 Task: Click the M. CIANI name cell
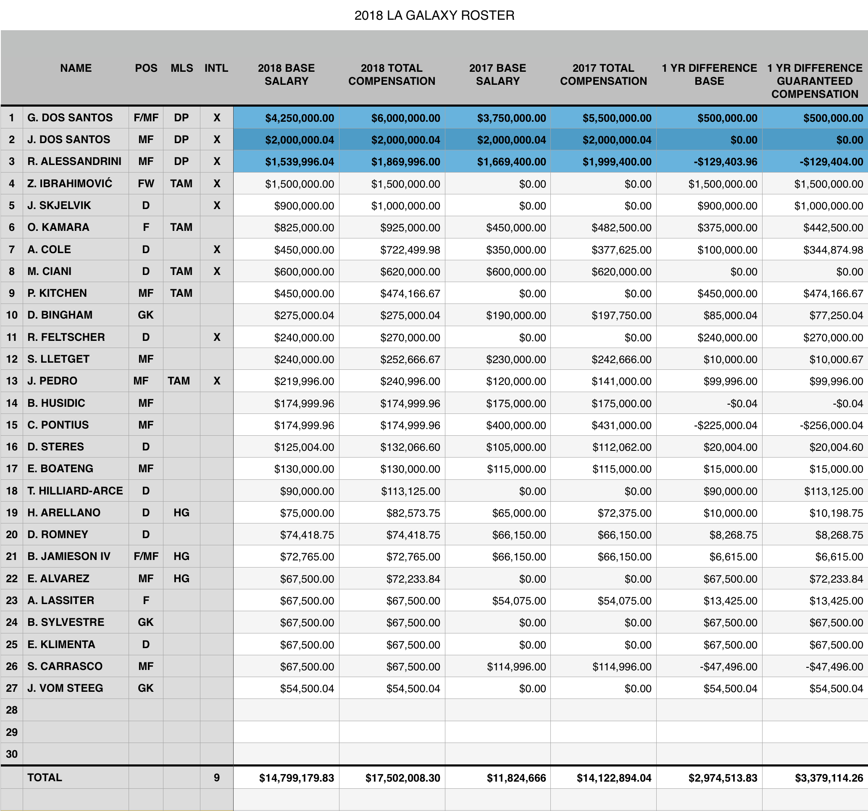click(x=76, y=271)
